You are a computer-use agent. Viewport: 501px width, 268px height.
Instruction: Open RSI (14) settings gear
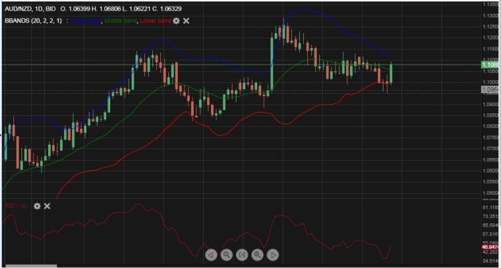point(37,206)
